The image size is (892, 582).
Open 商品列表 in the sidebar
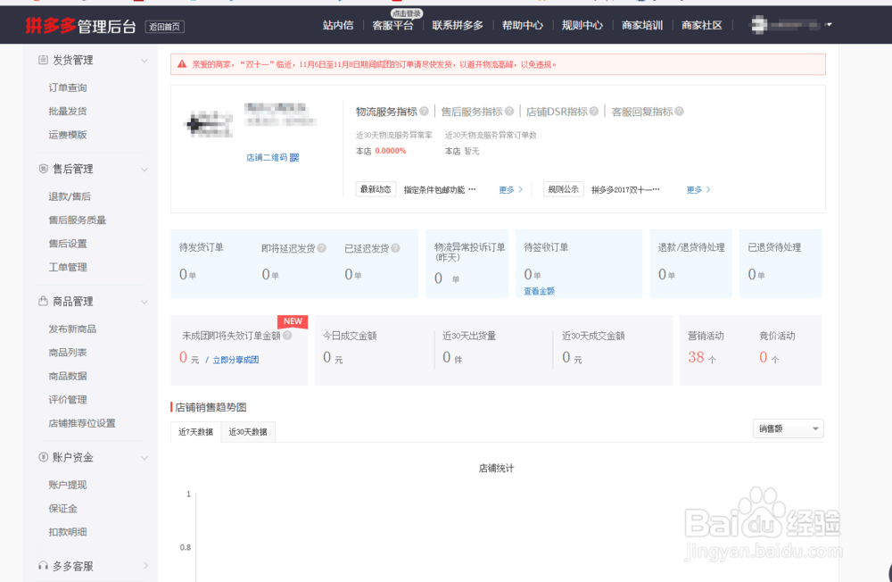click(68, 353)
